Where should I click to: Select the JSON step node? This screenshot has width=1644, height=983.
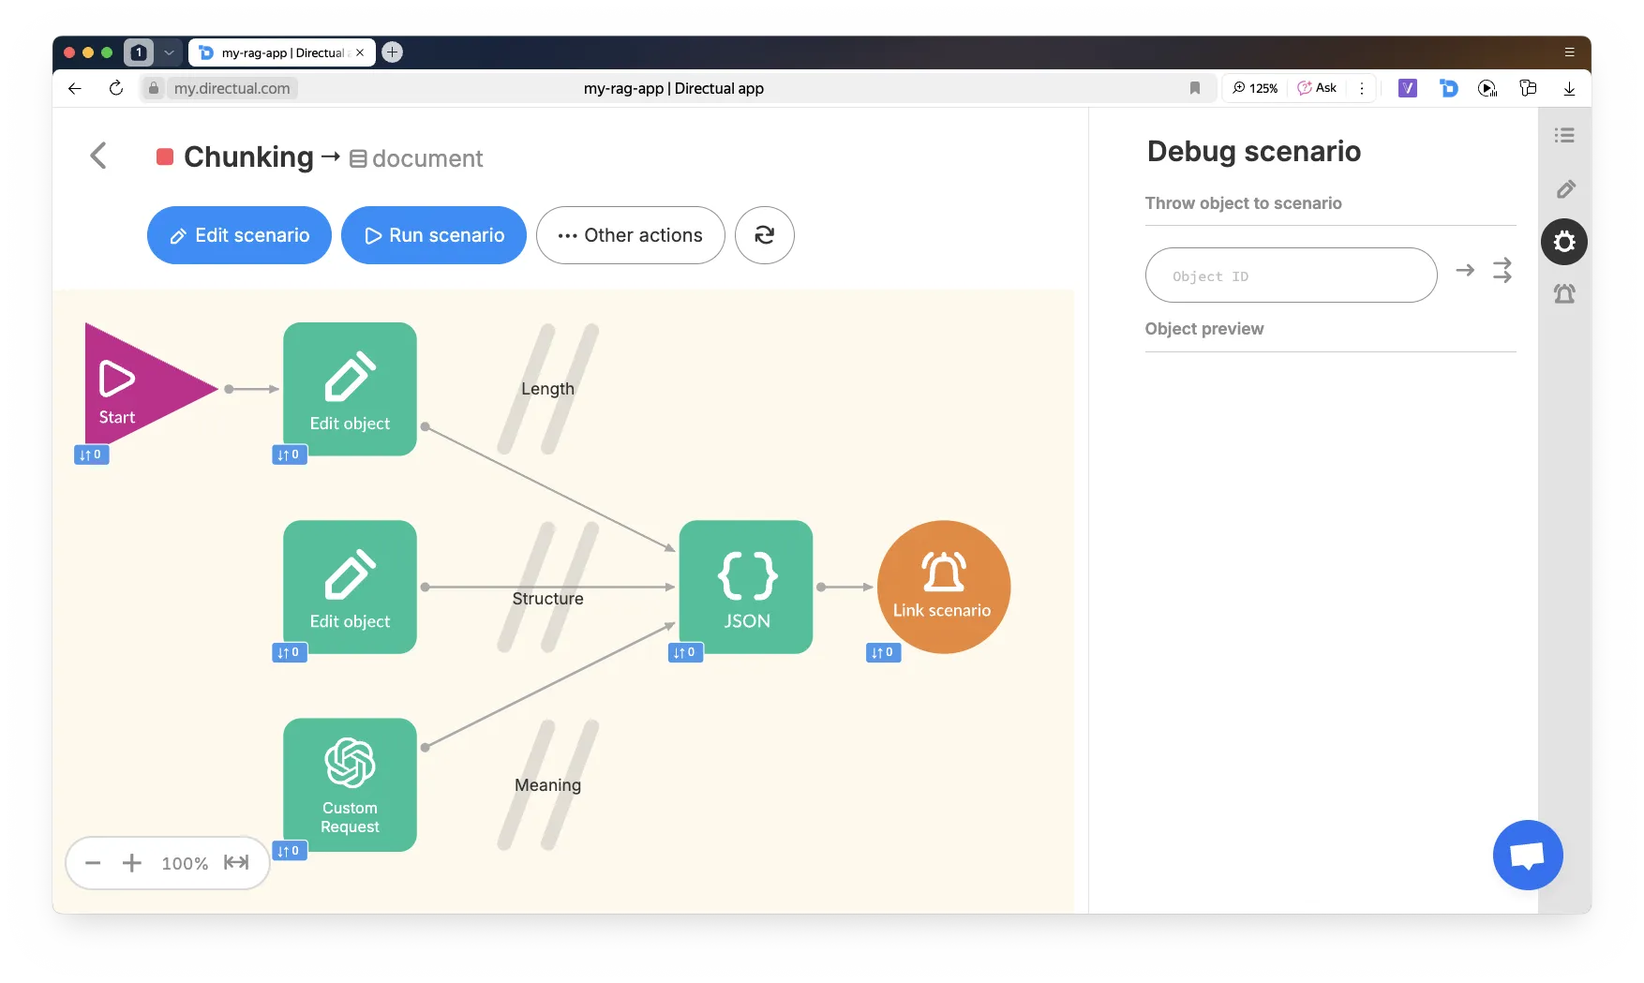(x=745, y=587)
